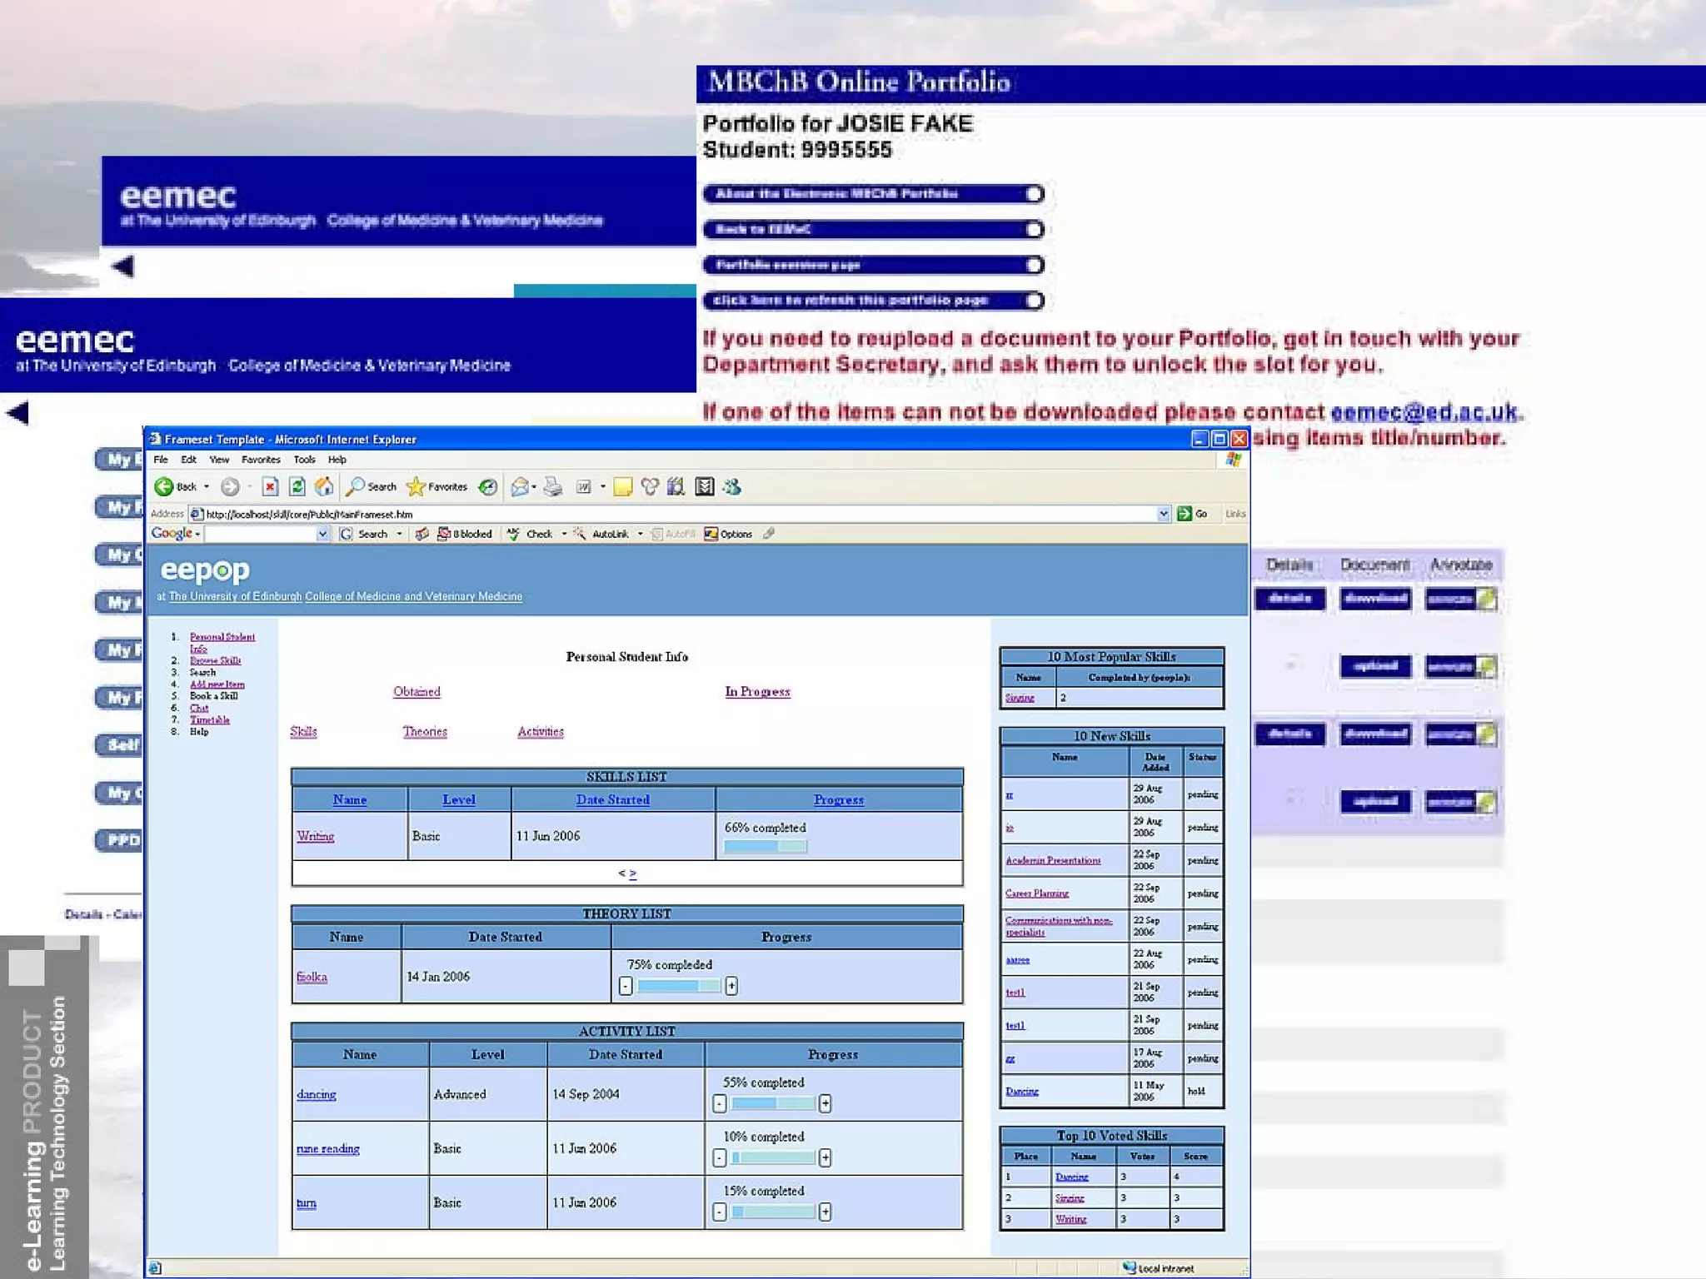The width and height of the screenshot is (1706, 1279).
Task: Open Google search box dropdown arrow
Action: coord(322,534)
